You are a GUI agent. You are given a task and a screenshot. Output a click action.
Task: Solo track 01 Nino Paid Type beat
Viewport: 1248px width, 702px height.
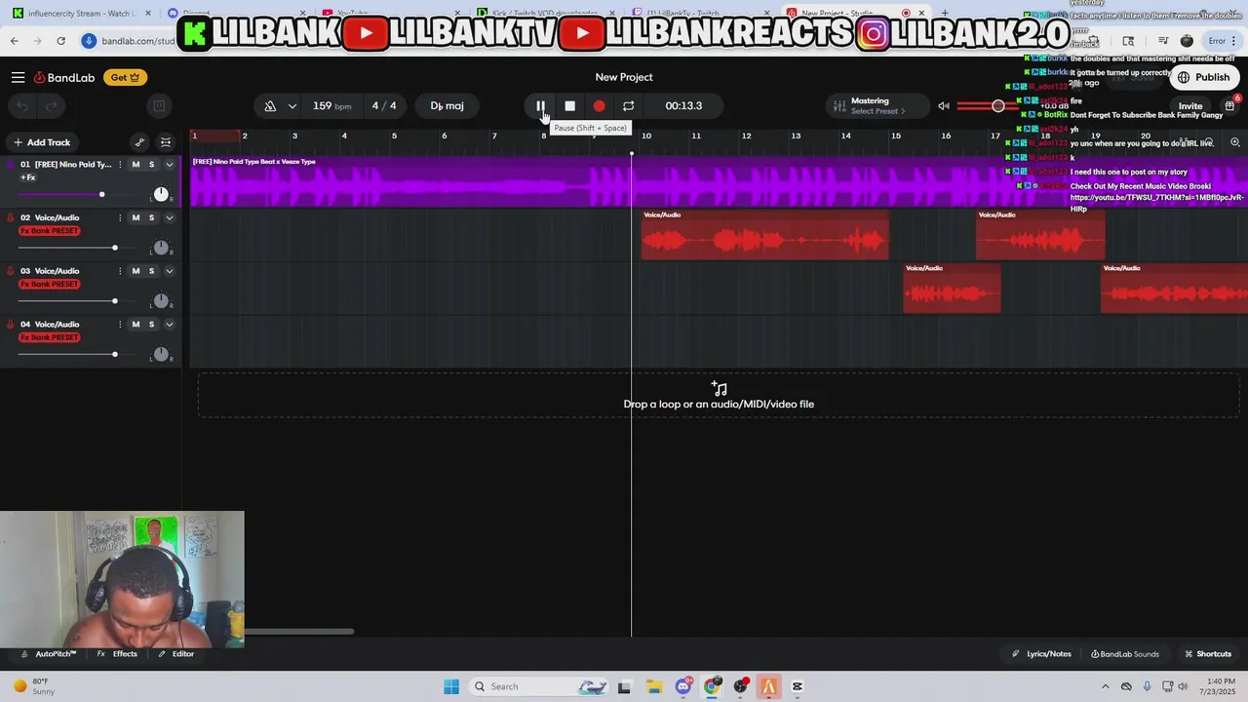[151, 165]
